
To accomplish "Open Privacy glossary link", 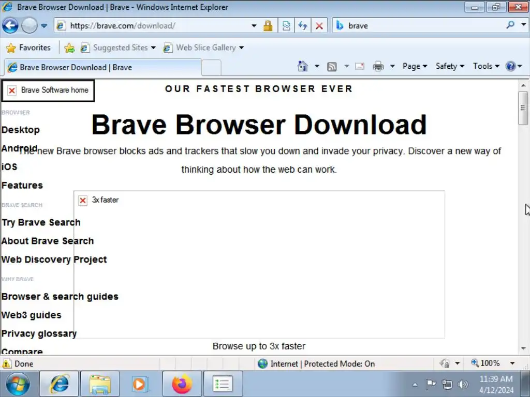I will click(39, 333).
